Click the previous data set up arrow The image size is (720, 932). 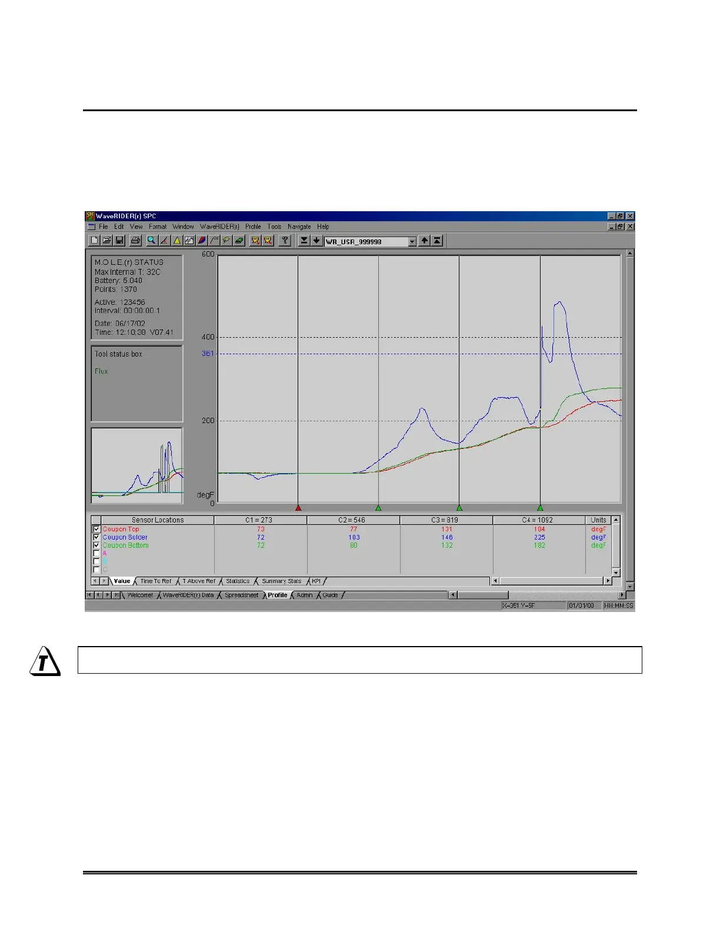click(424, 241)
